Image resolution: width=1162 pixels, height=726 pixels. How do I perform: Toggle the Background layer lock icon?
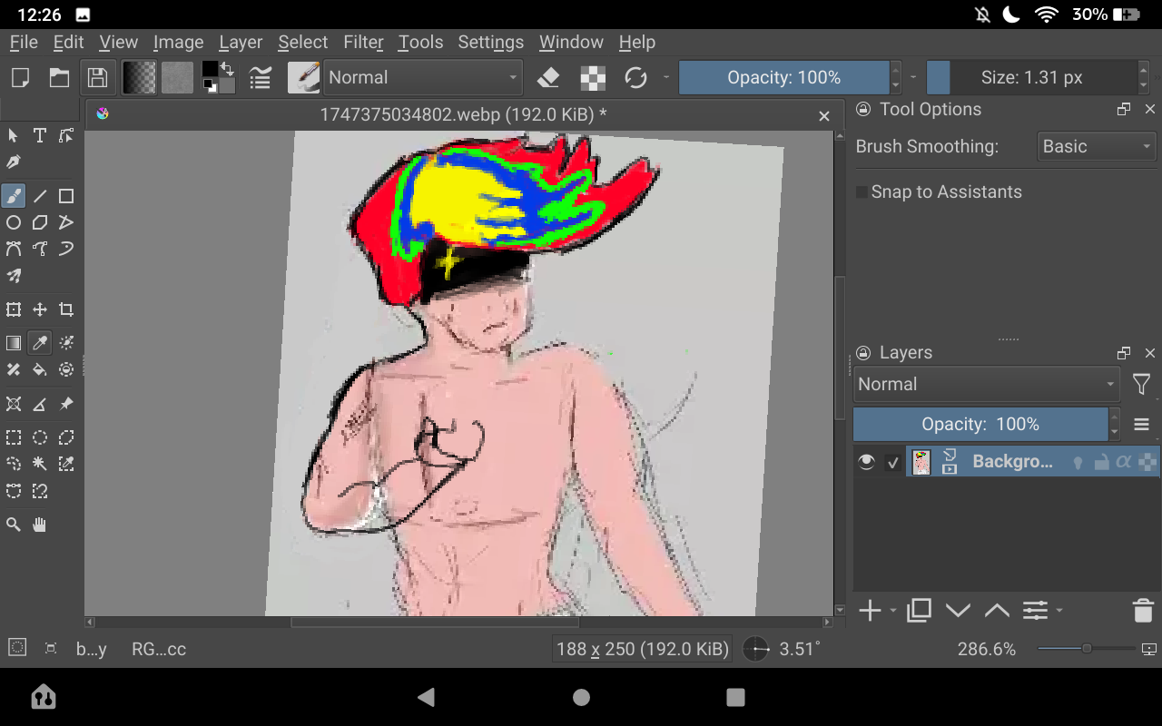(1101, 462)
